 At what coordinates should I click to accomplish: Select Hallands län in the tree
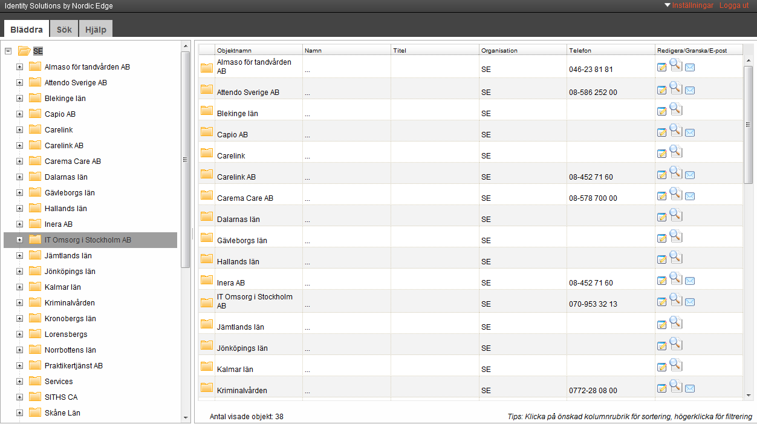[66, 209]
